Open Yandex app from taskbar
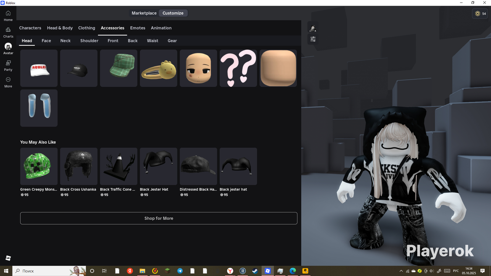Image resolution: width=491 pixels, height=276 pixels. click(130, 271)
